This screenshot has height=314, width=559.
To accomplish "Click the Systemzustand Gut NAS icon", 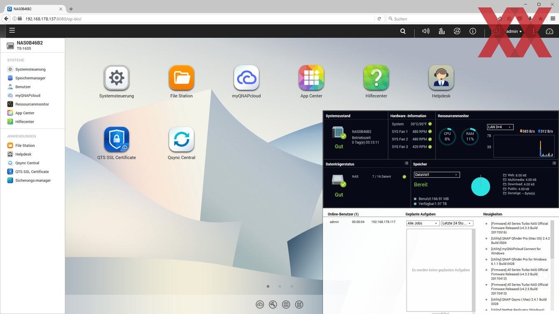I will [x=339, y=133].
